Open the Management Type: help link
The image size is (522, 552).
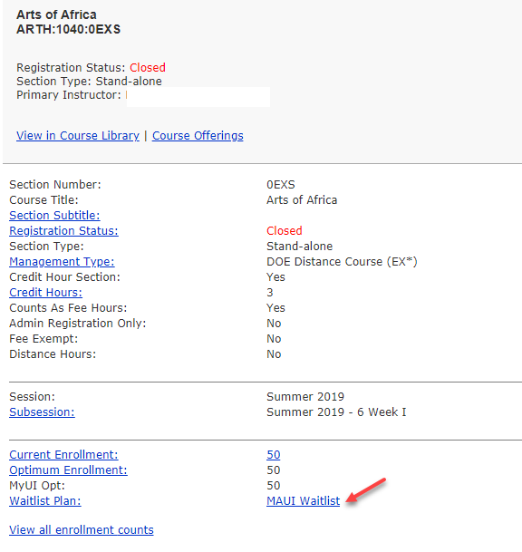pyautogui.click(x=62, y=262)
